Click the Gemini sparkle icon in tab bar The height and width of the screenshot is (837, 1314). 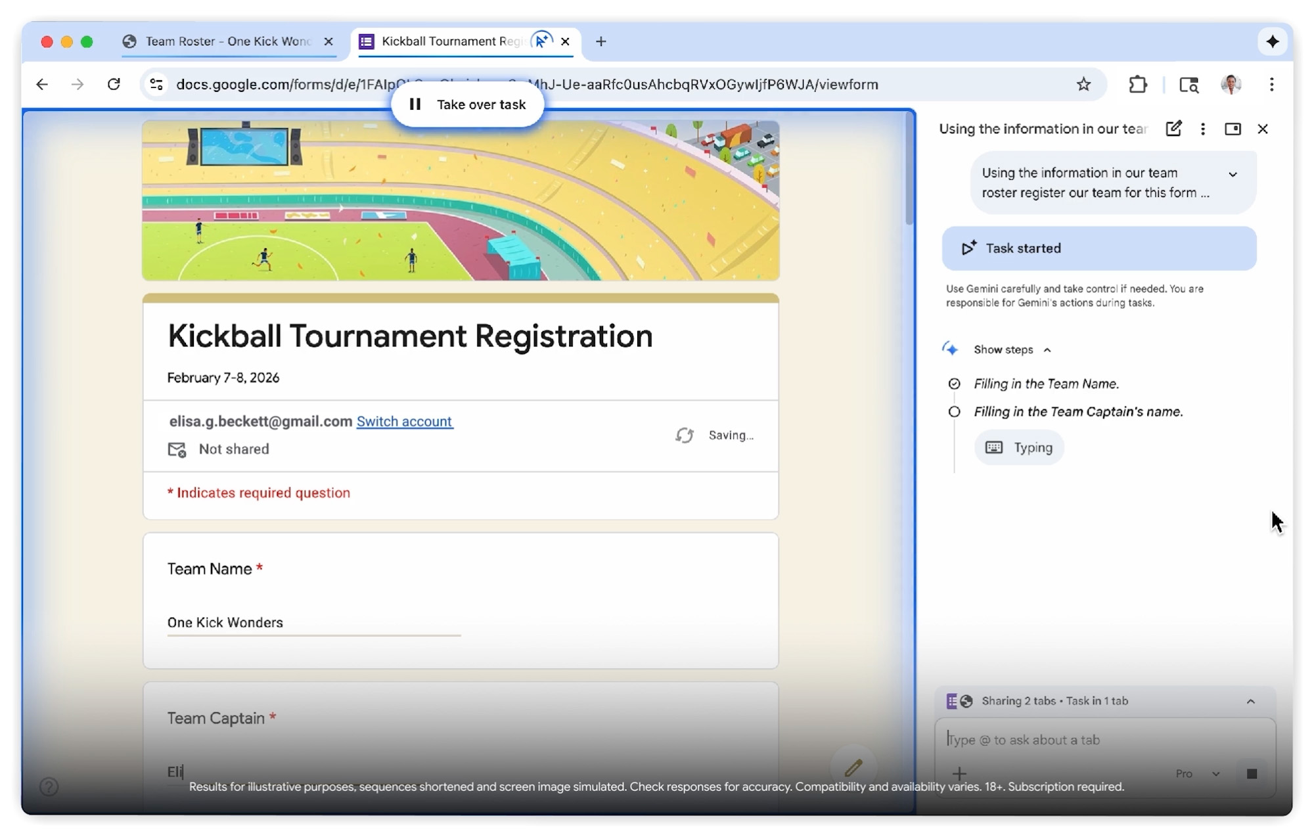[1272, 41]
